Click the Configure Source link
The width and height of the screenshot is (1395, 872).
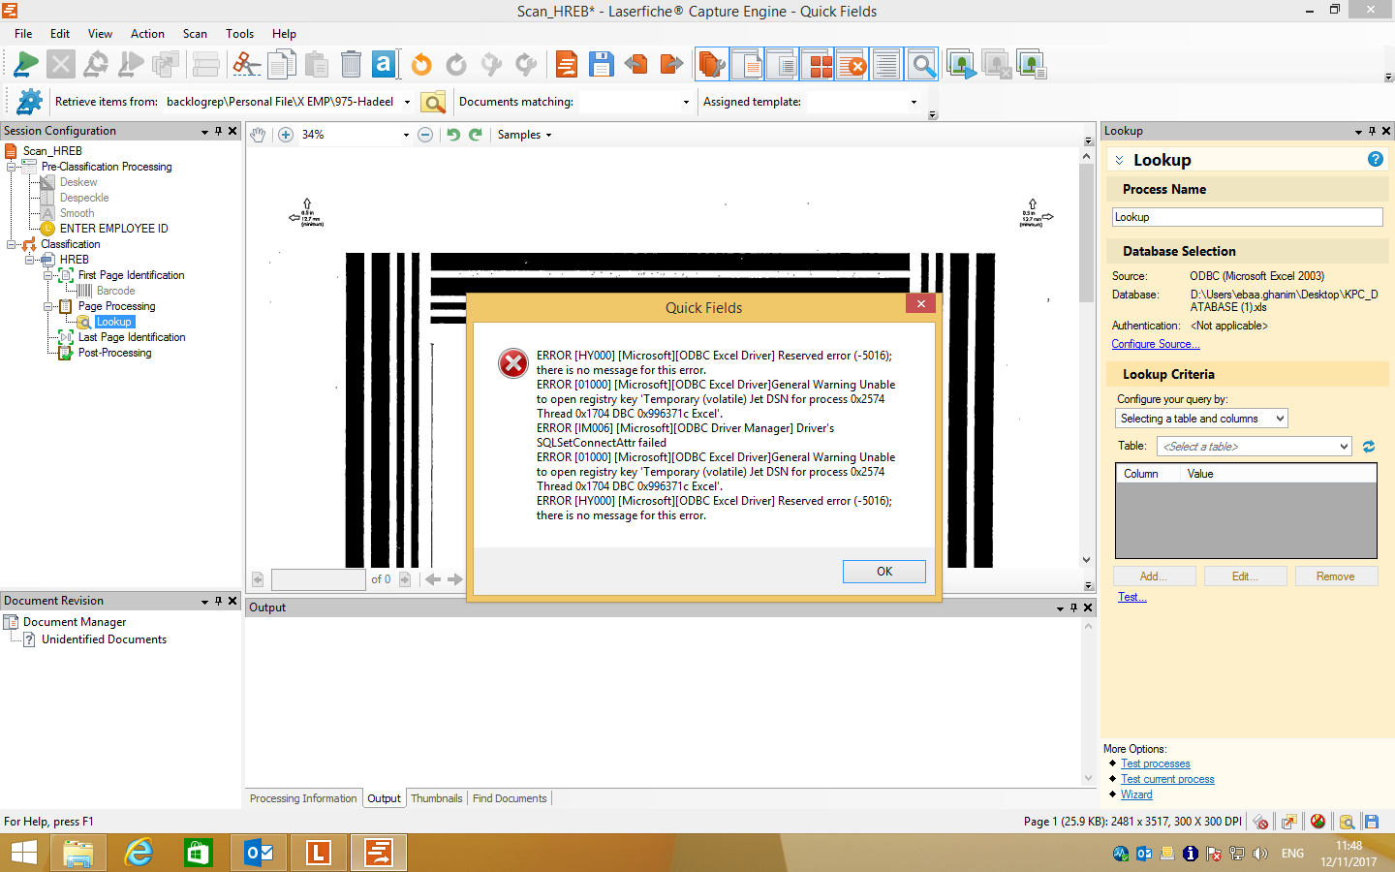coord(1155,344)
